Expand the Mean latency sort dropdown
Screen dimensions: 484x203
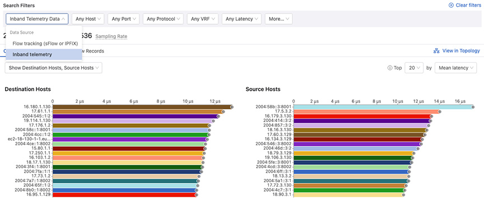coord(455,68)
